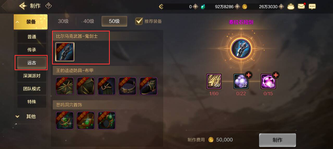Select the belt icon in 王的遗迹防具
The height and width of the screenshot is (149, 333).
(128, 86)
